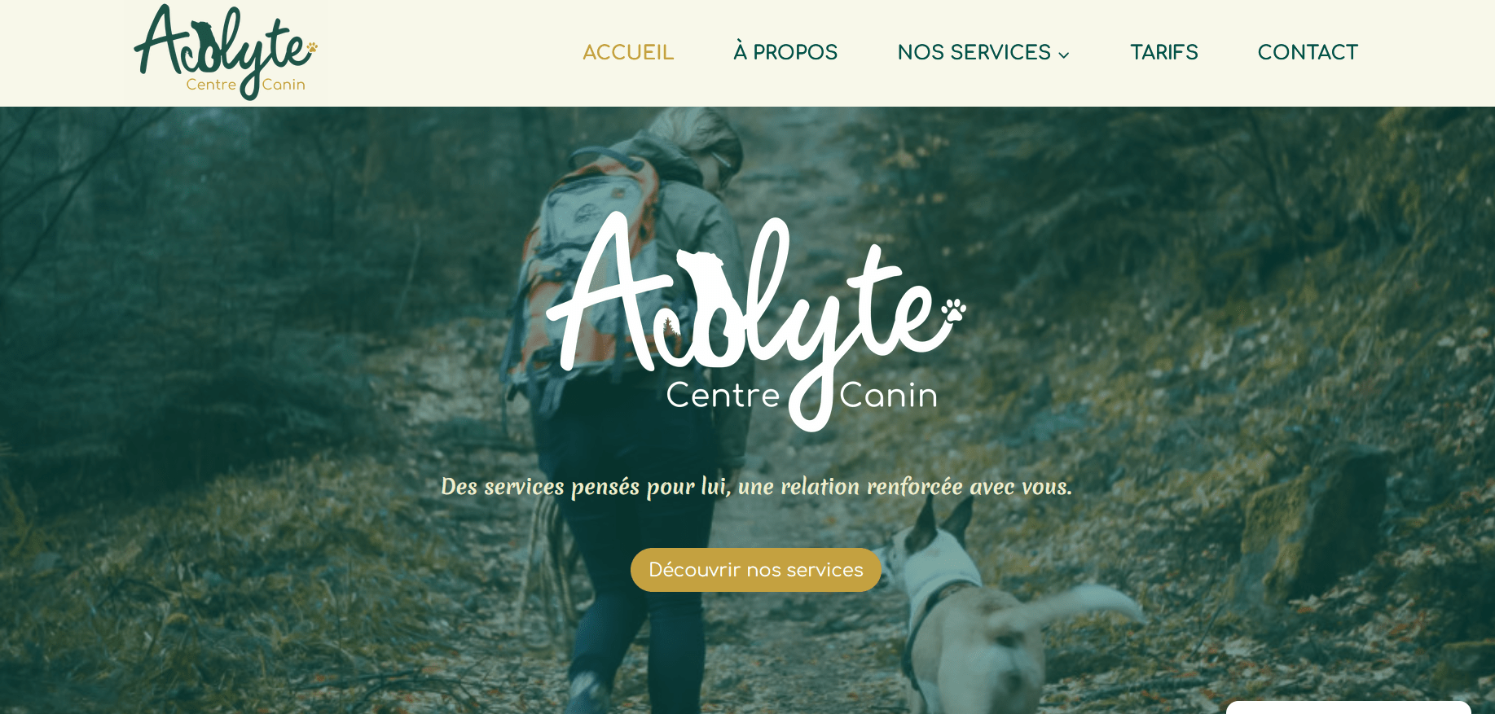
Task: Open the À PROPOS page
Action: tap(785, 52)
